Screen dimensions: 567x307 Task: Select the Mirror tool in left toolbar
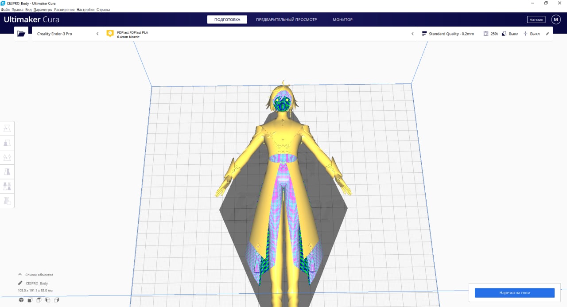7,172
